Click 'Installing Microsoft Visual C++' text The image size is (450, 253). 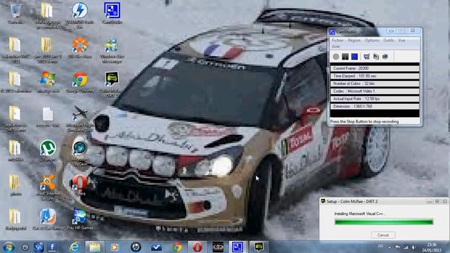coord(359,214)
